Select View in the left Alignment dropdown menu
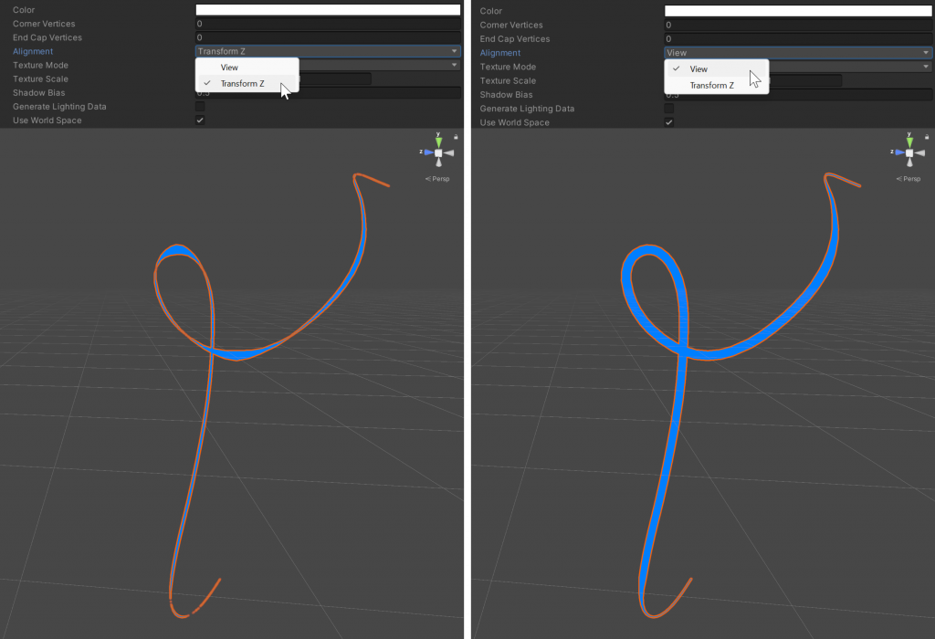935x639 pixels. pos(229,67)
